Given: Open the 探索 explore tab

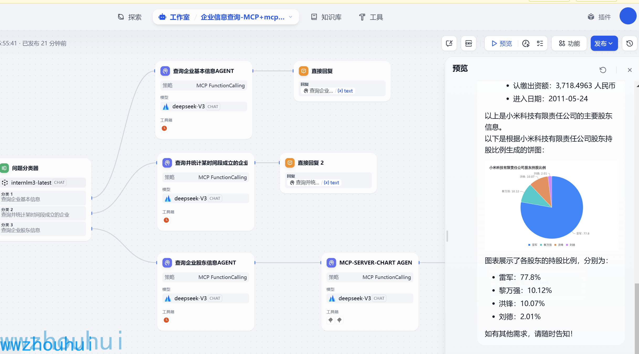Looking at the screenshot, I should click(130, 17).
